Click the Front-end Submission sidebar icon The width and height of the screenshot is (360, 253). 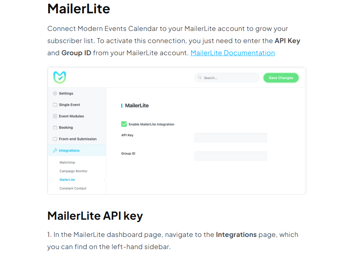(55, 139)
